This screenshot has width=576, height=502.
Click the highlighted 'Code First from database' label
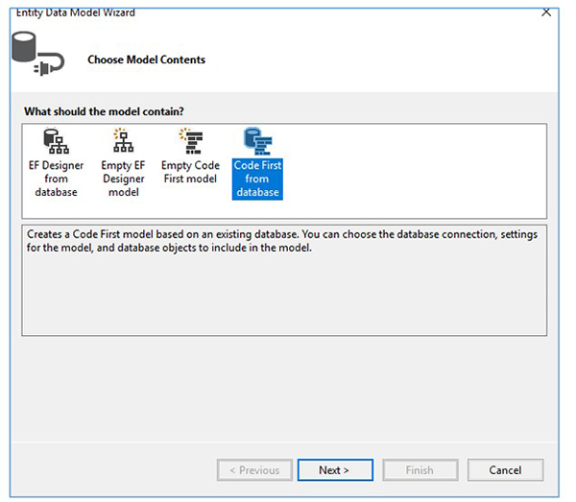pyautogui.click(x=257, y=179)
